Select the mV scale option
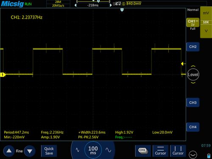The height and width of the screenshot is (159, 212). point(206,13)
